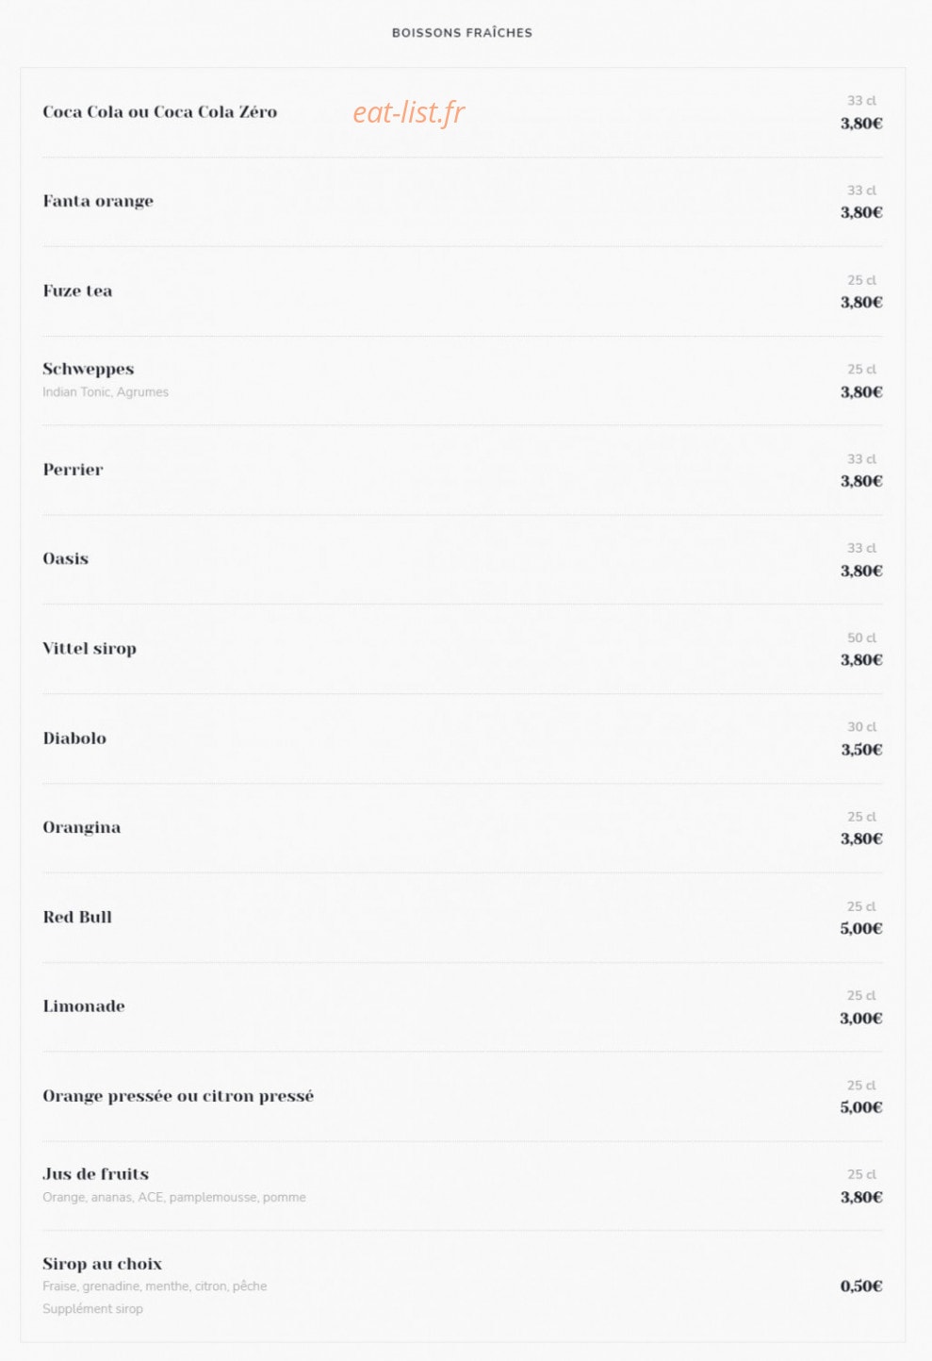Select the Orangina entry
Image resolution: width=932 pixels, height=1361 pixels.
[81, 827]
